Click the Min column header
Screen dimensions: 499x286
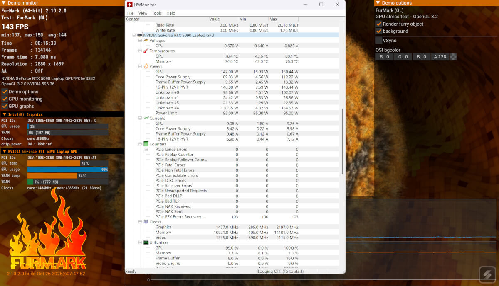coord(253,19)
